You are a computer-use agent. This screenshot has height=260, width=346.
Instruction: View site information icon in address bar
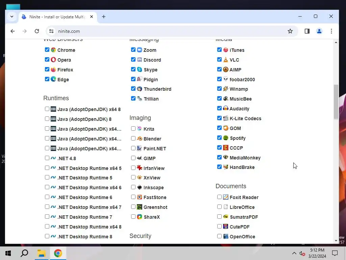click(51, 31)
